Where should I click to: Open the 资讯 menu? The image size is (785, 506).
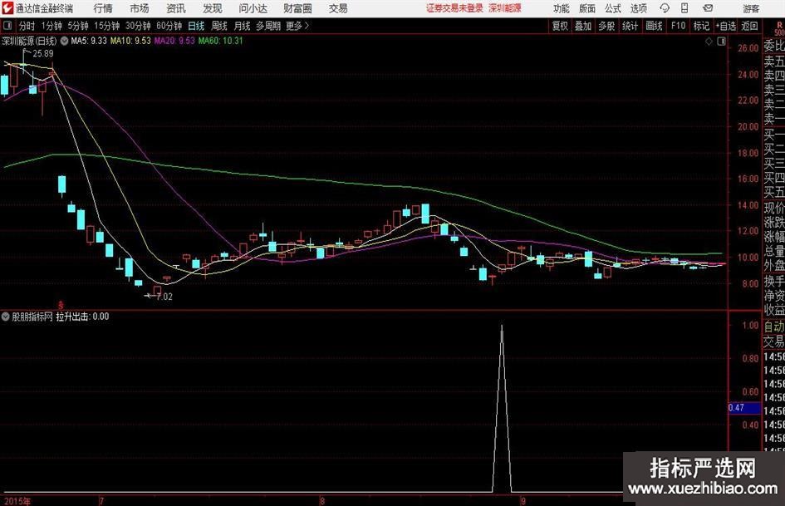176,8
